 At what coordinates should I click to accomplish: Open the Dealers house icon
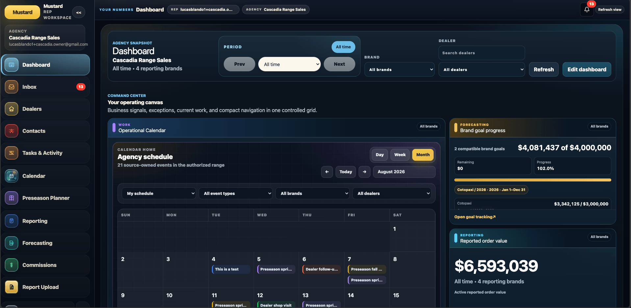12,109
